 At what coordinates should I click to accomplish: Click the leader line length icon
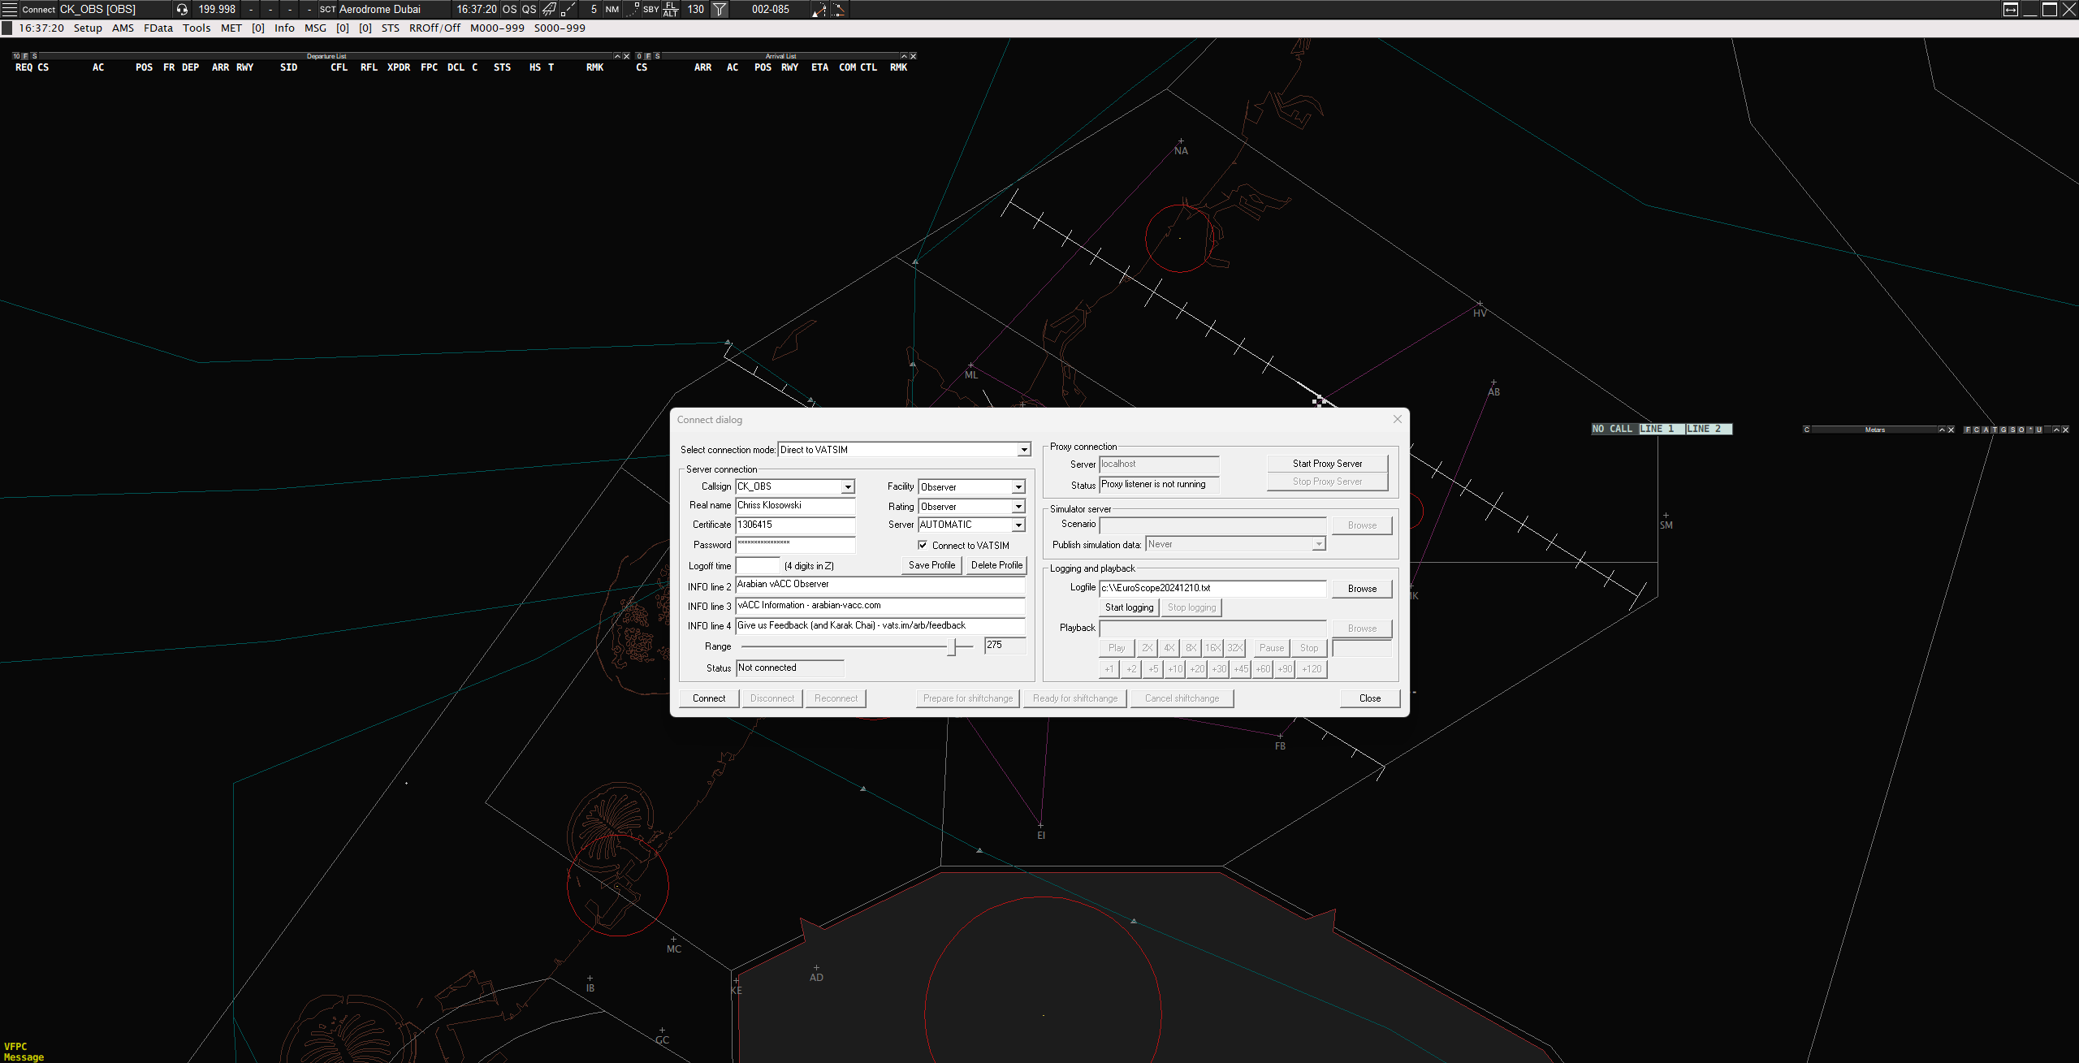pyautogui.click(x=568, y=9)
